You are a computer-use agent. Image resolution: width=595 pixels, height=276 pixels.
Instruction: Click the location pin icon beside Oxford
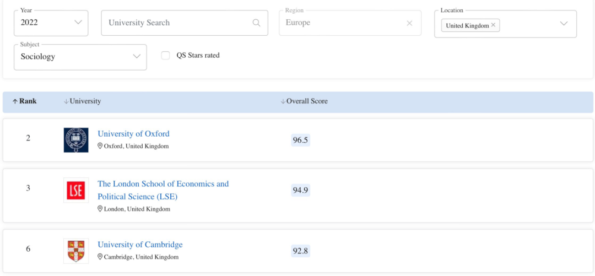click(x=100, y=146)
